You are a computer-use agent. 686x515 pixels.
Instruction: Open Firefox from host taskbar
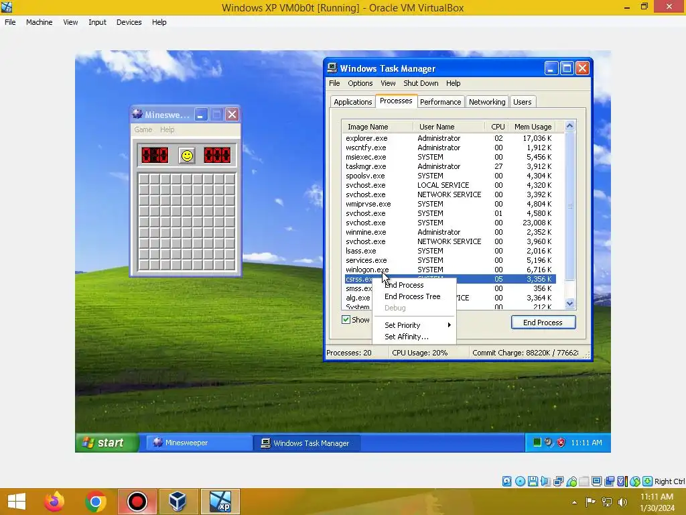click(x=54, y=502)
